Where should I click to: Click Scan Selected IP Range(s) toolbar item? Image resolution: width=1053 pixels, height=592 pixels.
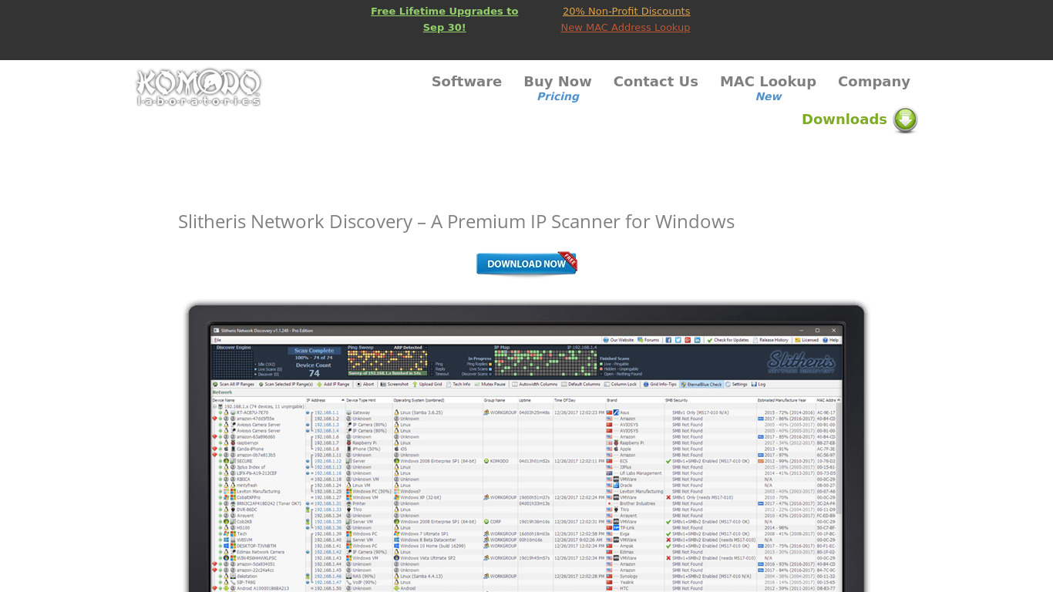tap(286, 384)
